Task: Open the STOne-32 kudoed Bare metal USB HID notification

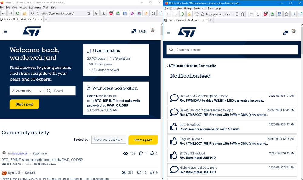Action: (232, 156)
